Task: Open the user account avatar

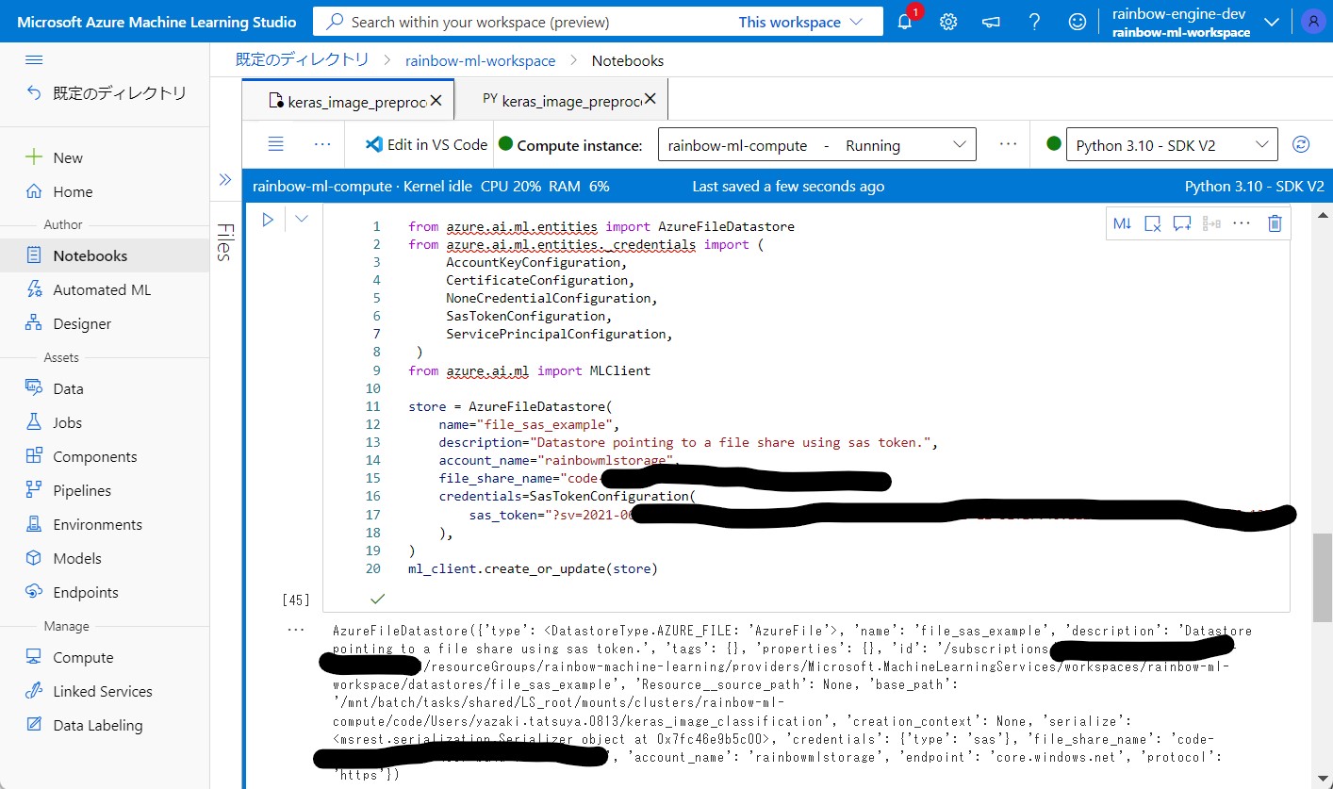Action: click(x=1311, y=22)
